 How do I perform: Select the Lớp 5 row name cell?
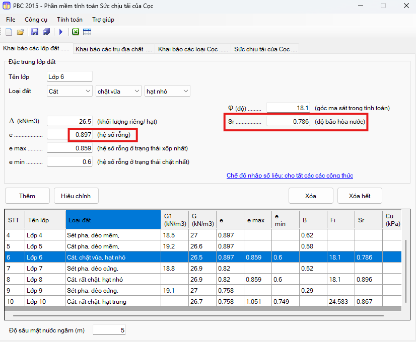click(x=45, y=246)
